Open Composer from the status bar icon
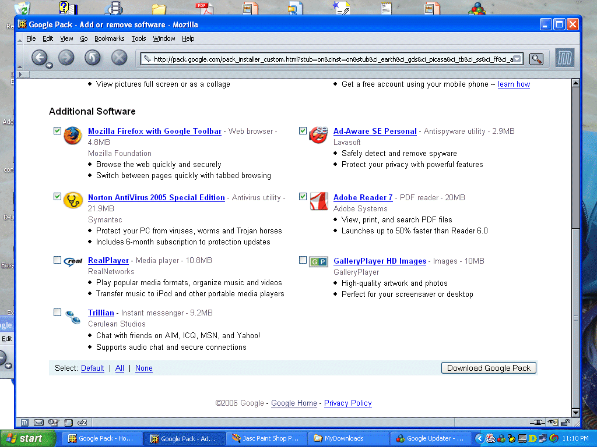 pos(53,423)
